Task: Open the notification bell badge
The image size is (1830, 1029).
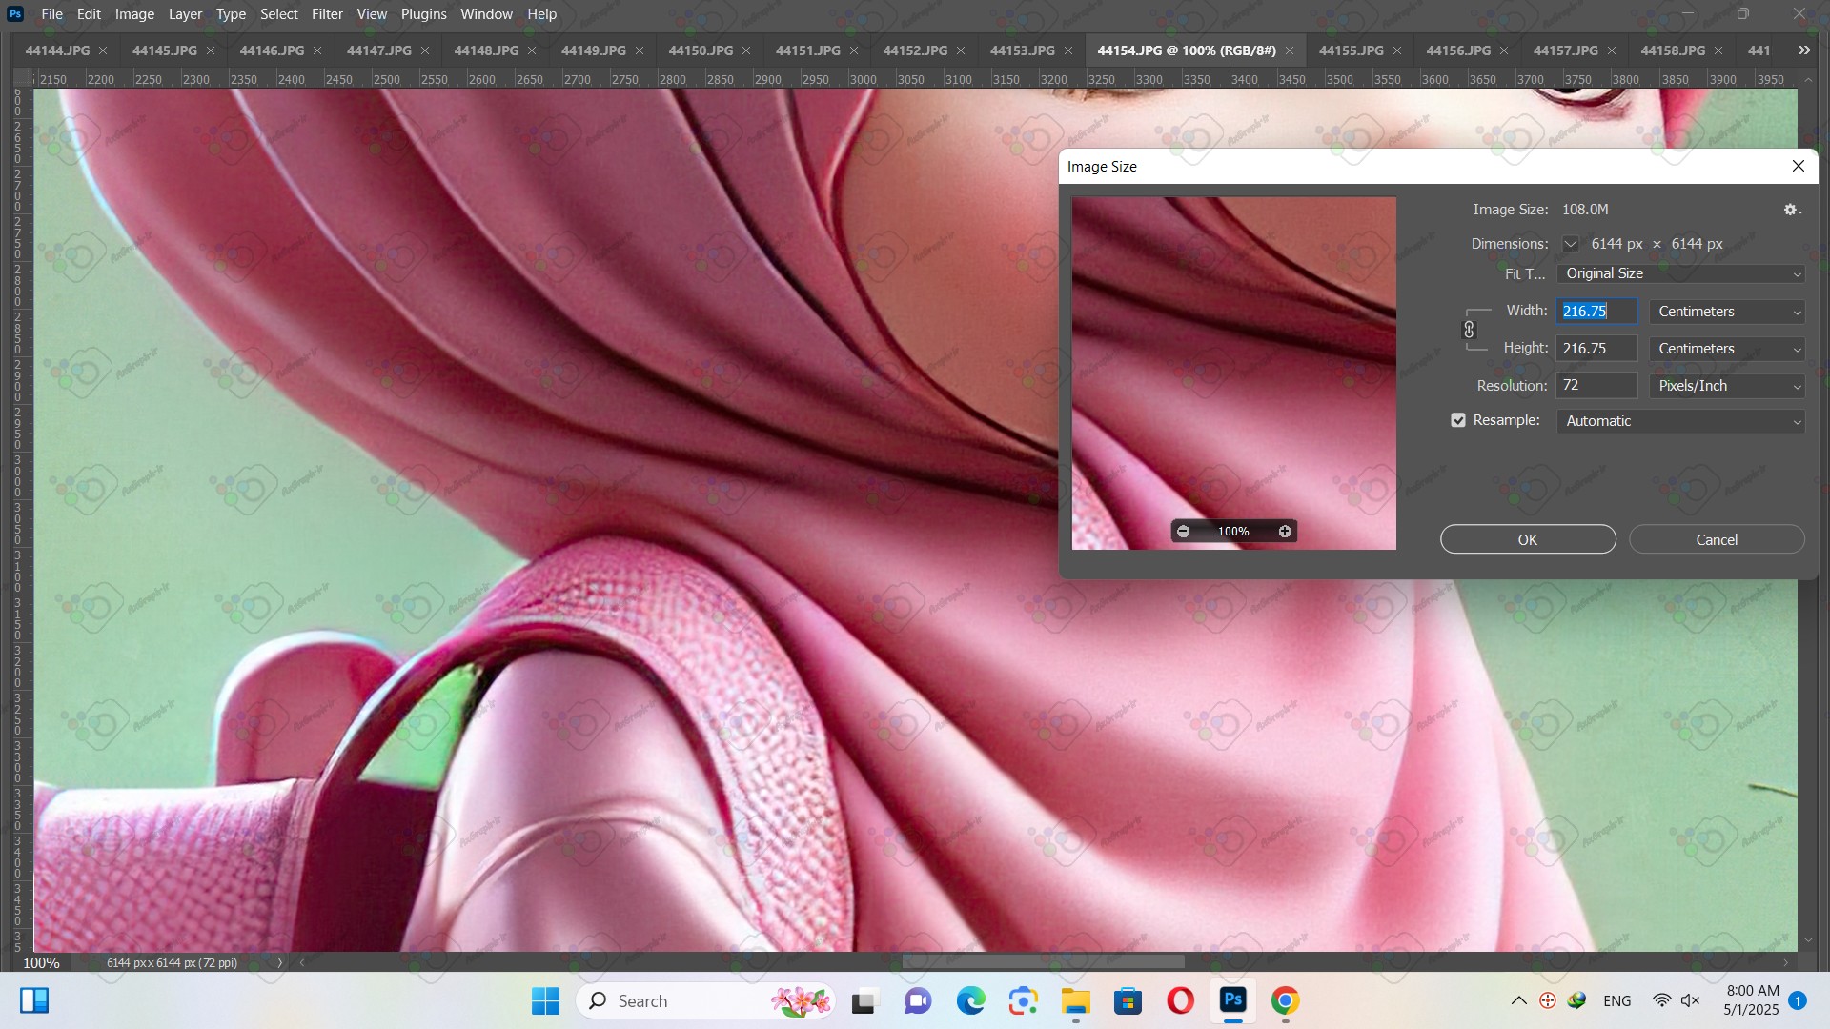Action: 1798,1000
